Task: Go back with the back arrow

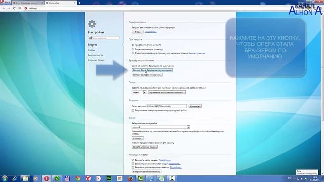Action: tap(4, 8)
